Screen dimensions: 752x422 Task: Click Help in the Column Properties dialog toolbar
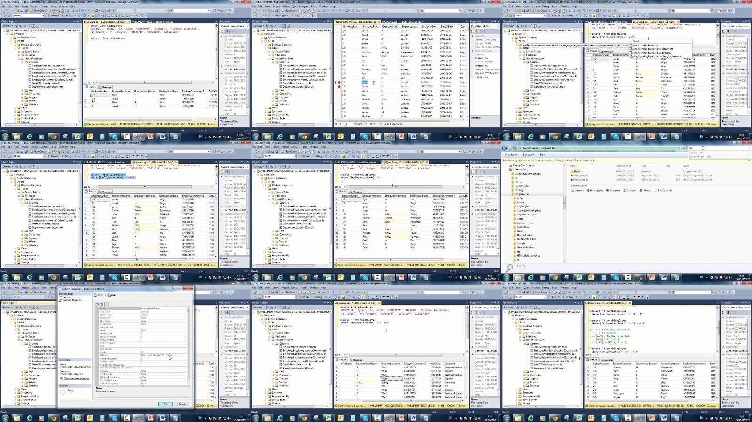coord(113,295)
